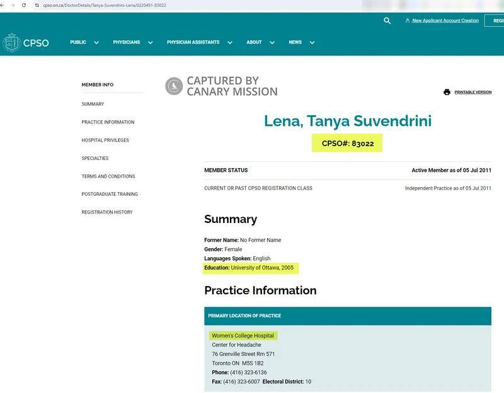Expand the Public dropdown chevron
504x393 pixels.
click(x=96, y=42)
